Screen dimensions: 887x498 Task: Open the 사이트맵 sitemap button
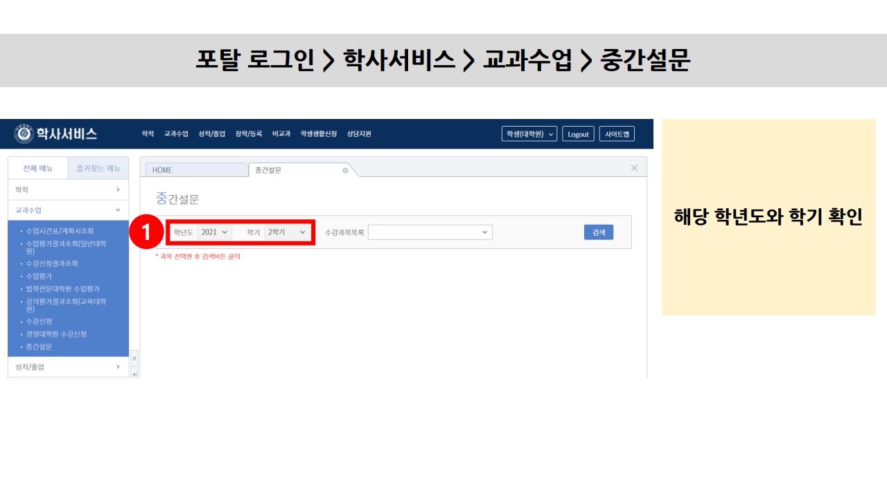click(x=617, y=134)
